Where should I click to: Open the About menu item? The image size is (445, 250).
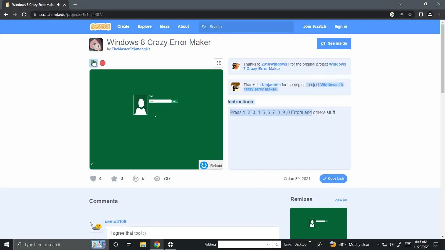coord(183,27)
